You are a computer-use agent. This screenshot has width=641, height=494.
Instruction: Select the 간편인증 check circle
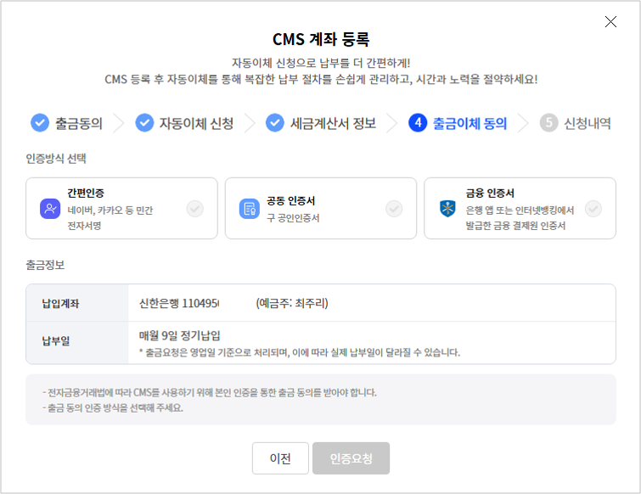195,209
